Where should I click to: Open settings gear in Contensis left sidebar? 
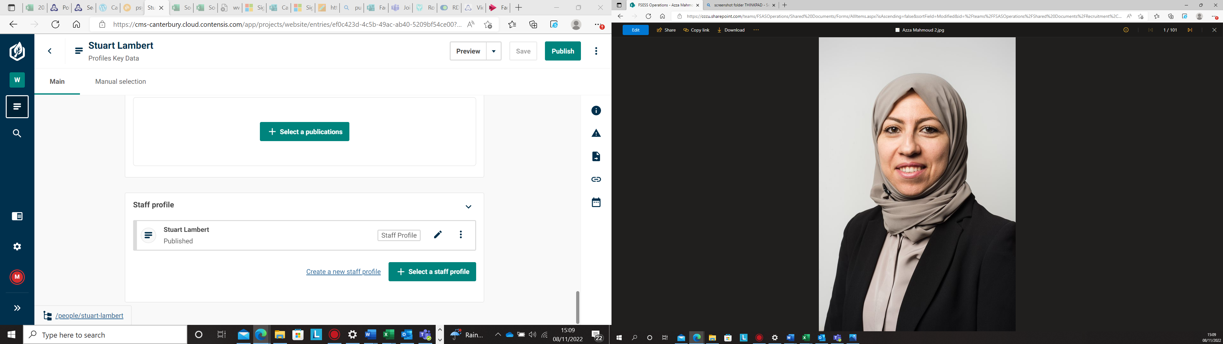click(x=17, y=247)
